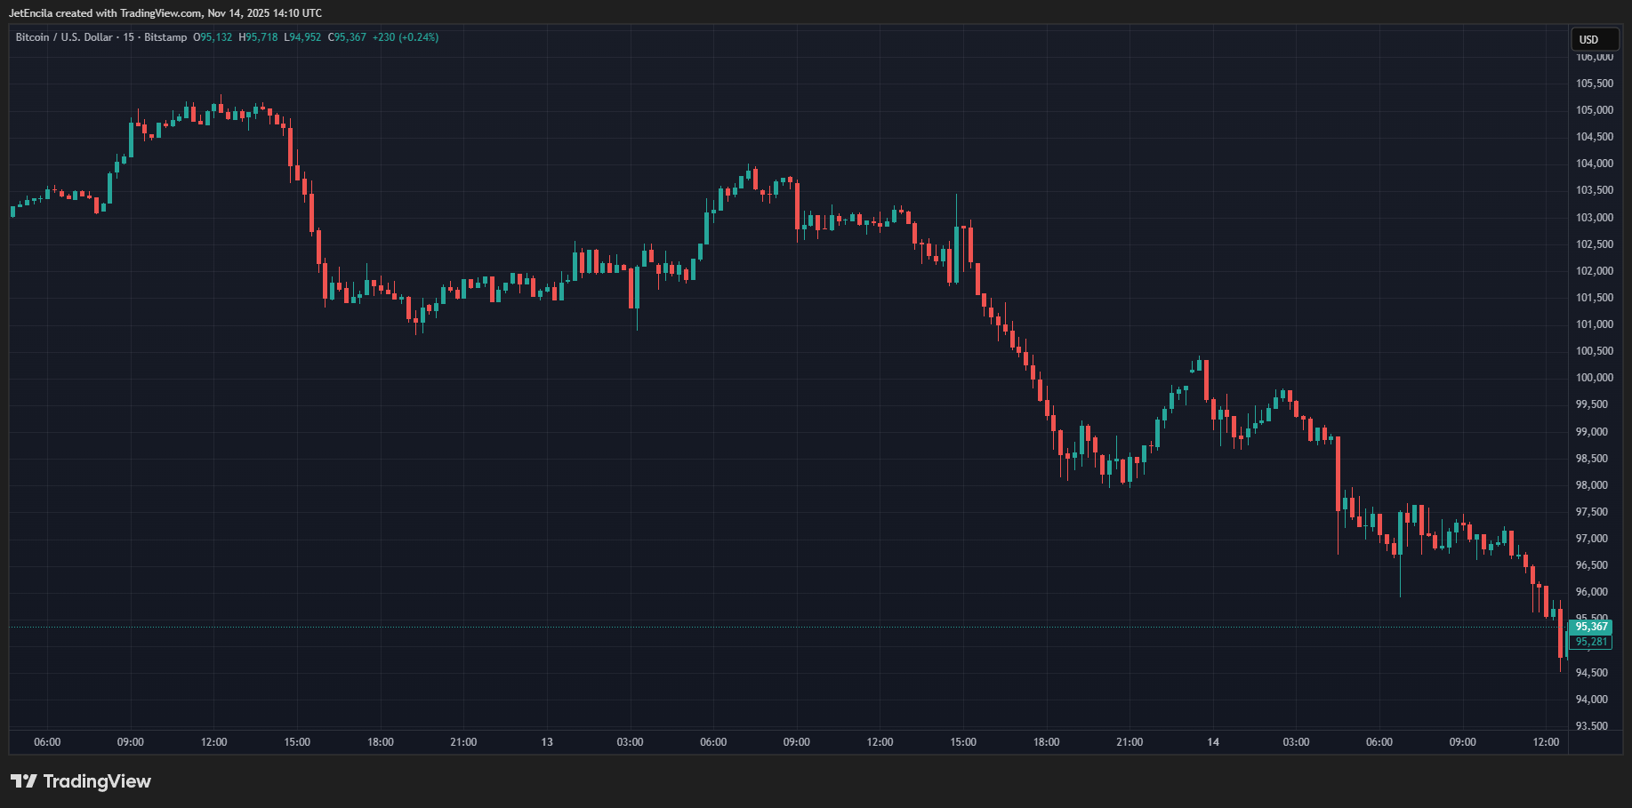Click the low price value L94,952
Image resolution: width=1632 pixels, height=808 pixels.
pos(302,37)
